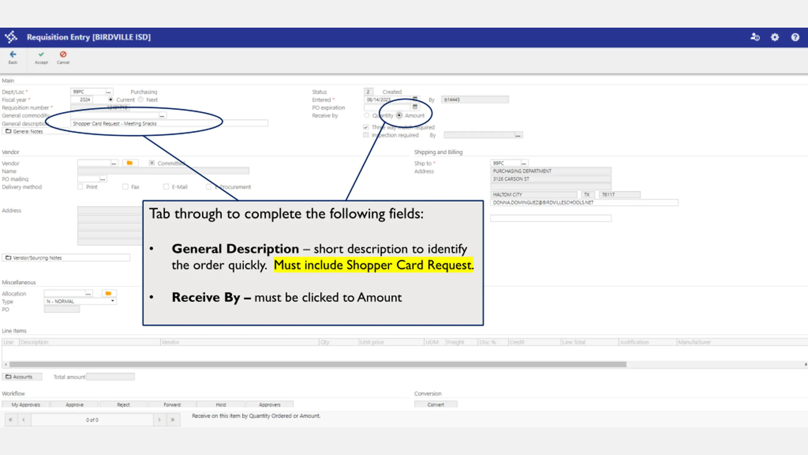Open the Dept/Loc lookup ellipsis
The height and width of the screenshot is (455, 808).
(109, 92)
